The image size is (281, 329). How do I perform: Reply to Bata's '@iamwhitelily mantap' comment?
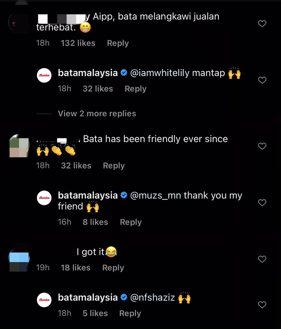135,89
